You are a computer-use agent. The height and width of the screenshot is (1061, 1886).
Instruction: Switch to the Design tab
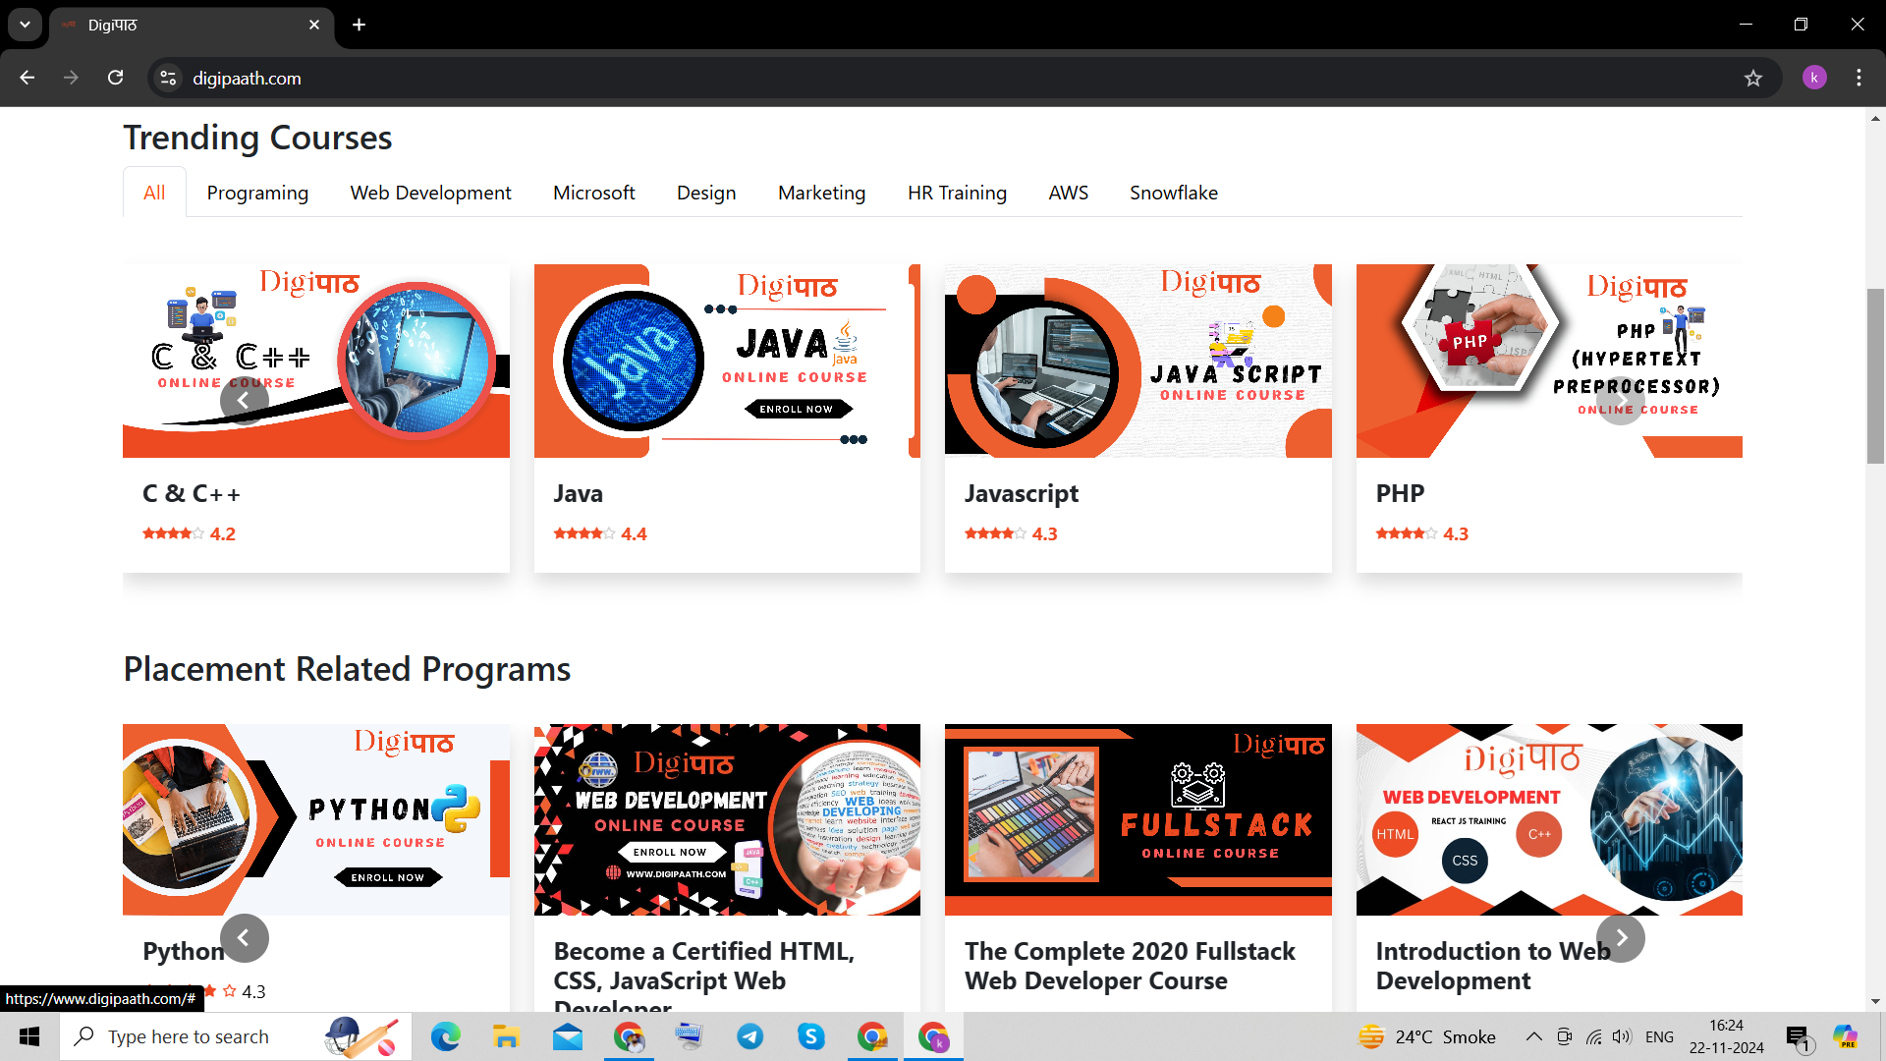(x=706, y=193)
